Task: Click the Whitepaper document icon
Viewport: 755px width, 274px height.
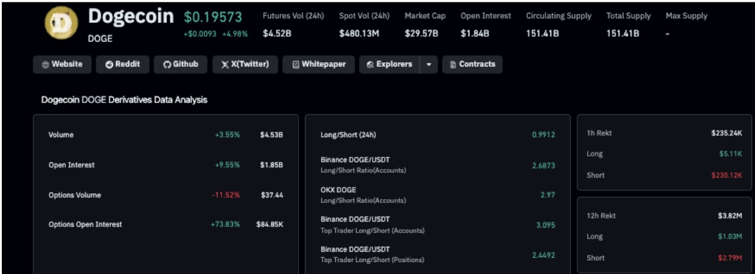Action: pos(295,65)
